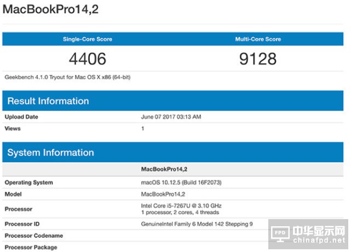Select the Processor Codename row label
This screenshot has height=252, width=351.
33,236
